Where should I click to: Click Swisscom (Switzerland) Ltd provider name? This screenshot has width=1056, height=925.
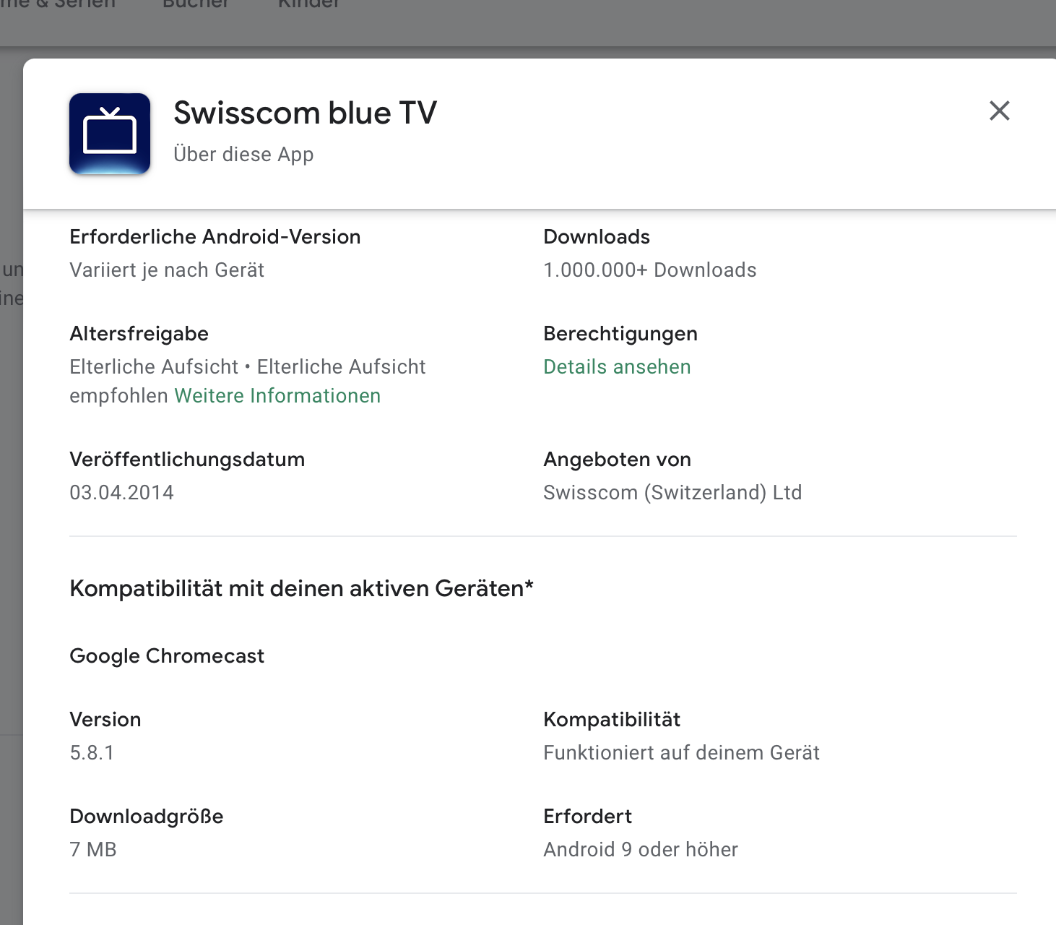(x=672, y=493)
